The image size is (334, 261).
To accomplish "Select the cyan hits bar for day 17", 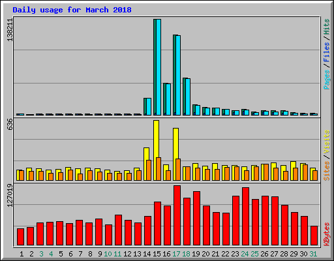I will coord(178,75).
